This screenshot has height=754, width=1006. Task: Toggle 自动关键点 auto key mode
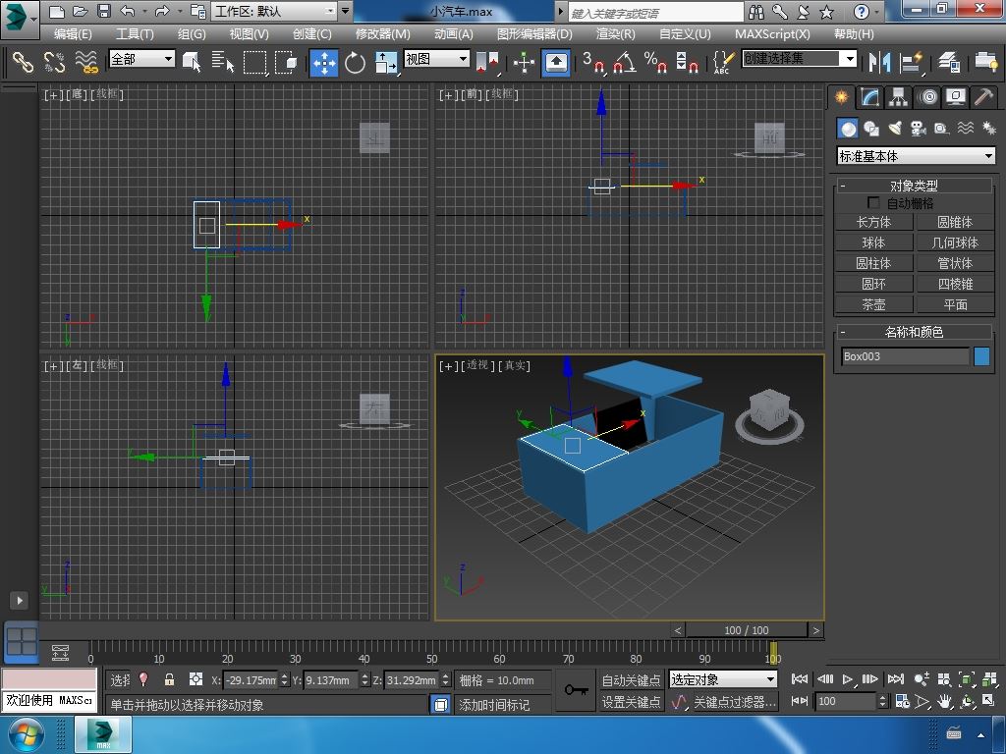(x=631, y=679)
